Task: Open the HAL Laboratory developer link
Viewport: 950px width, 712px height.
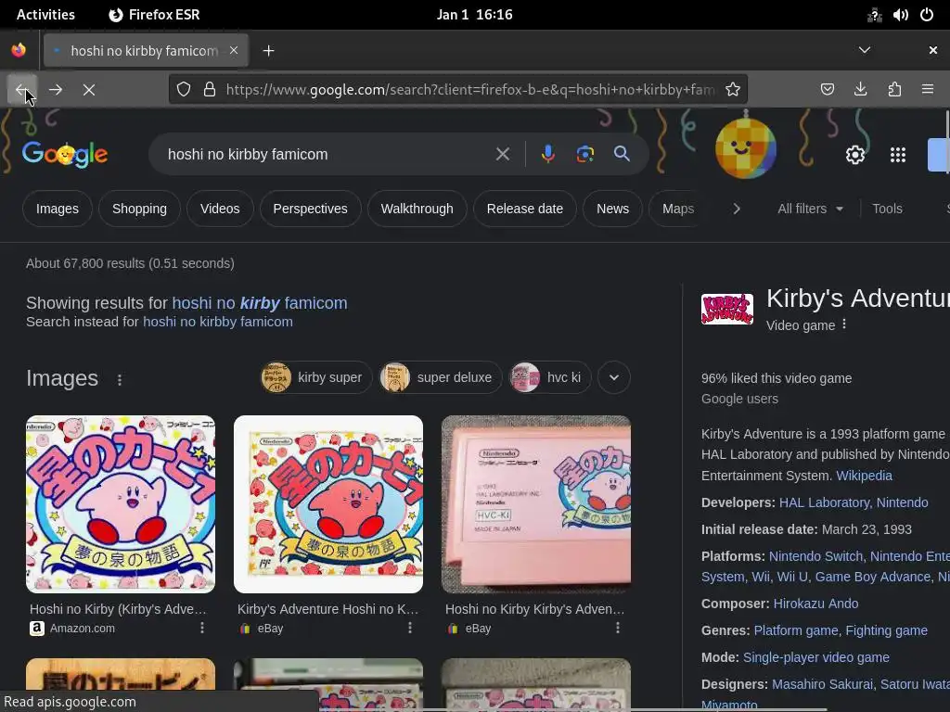Action: coord(825,502)
